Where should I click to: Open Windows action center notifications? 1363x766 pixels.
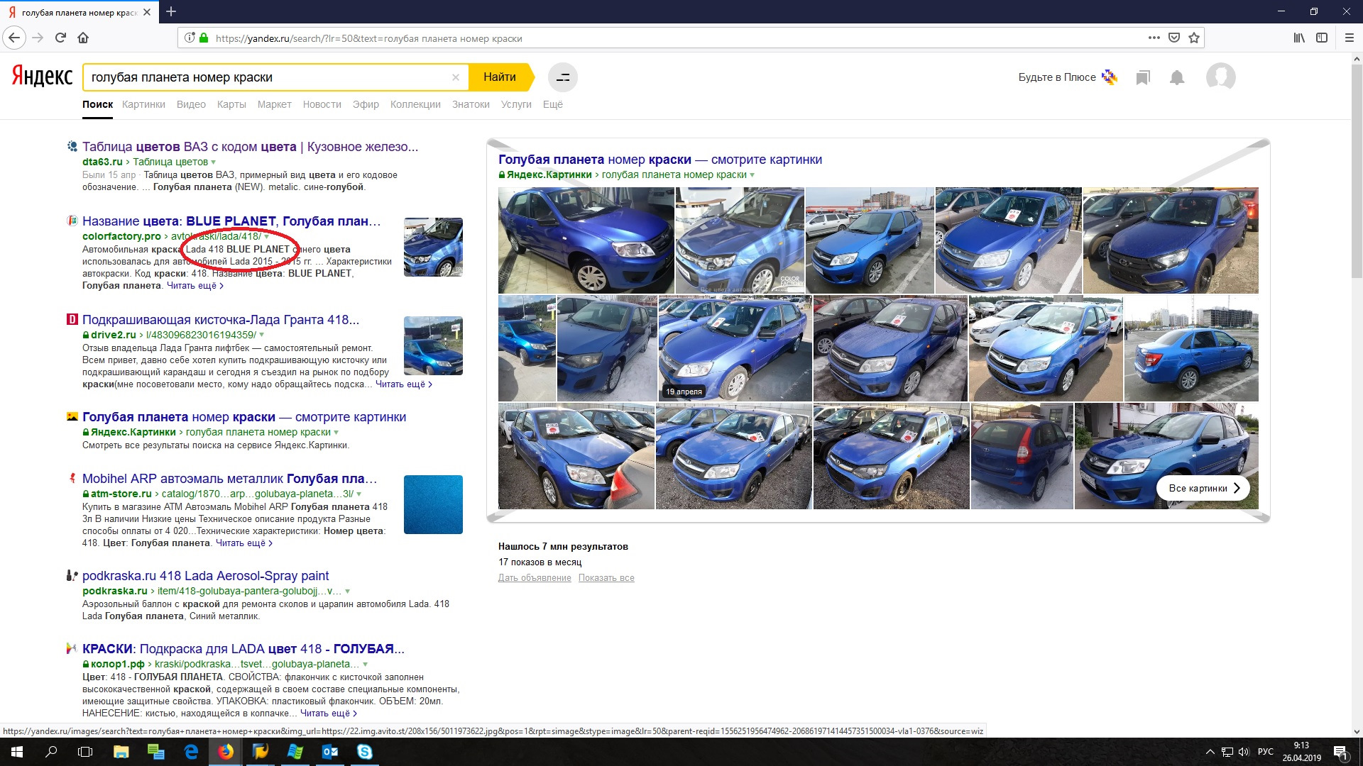1340,752
